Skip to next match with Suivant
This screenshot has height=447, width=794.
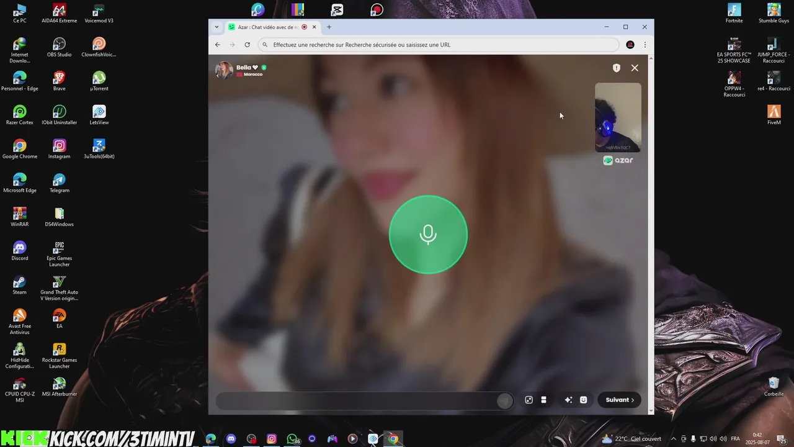(620, 400)
